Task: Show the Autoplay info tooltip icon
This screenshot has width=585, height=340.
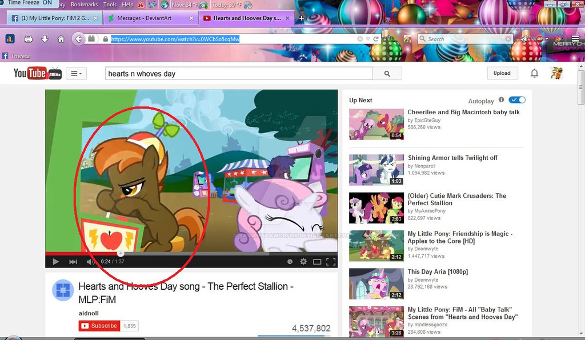Action: [502, 99]
